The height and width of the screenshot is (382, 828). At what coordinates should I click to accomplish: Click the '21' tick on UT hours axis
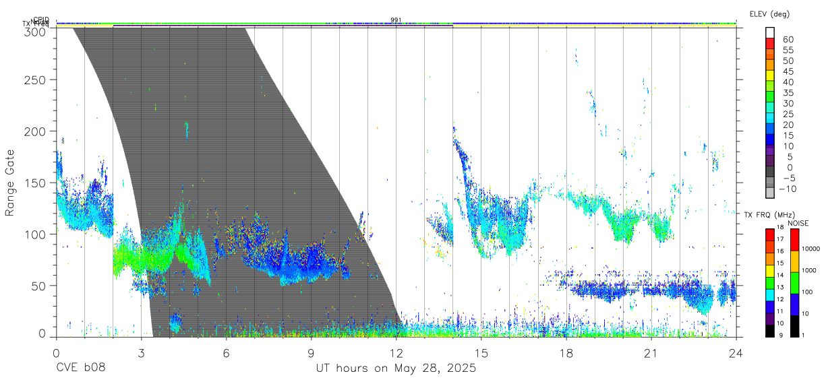[651, 353]
